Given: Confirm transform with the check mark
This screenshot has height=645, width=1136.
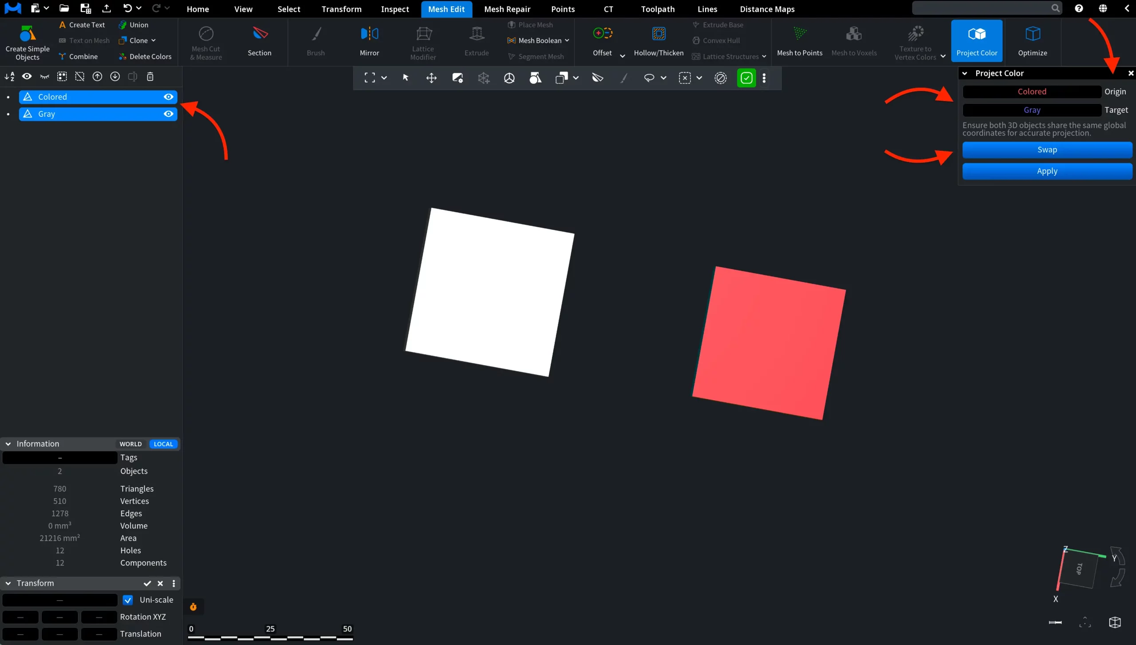Looking at the screenshot, I should point(147,583).
